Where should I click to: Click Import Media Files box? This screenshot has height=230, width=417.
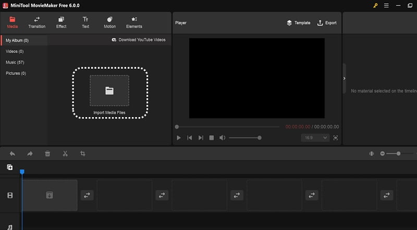point(109,94)
